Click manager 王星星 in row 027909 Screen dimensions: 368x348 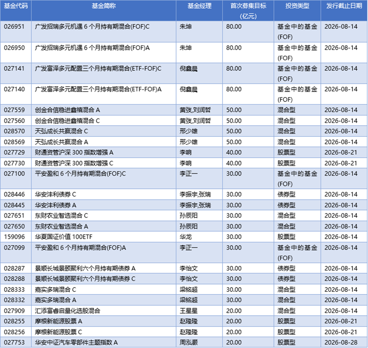[x=189, y=311]
